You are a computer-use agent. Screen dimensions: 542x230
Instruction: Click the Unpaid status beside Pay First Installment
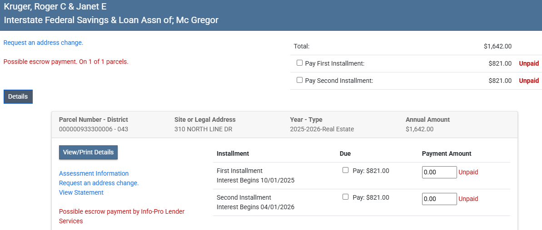pos(529,63)
